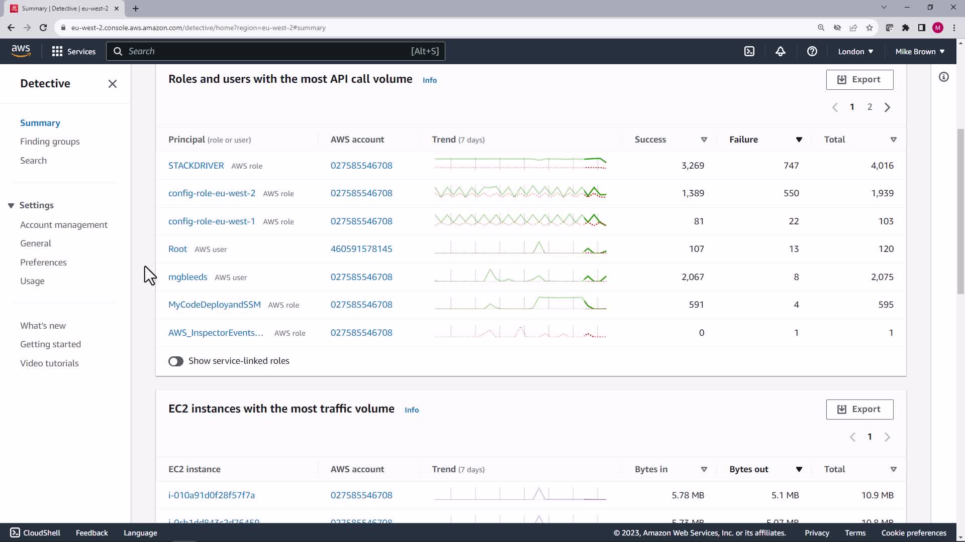Reload the page with browser refresh icon
This screenshot has width=965, height=542.
coord(43,28)
